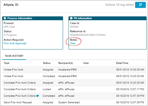
Task: Click the Locked status cell
Action: tap(47, 89)
